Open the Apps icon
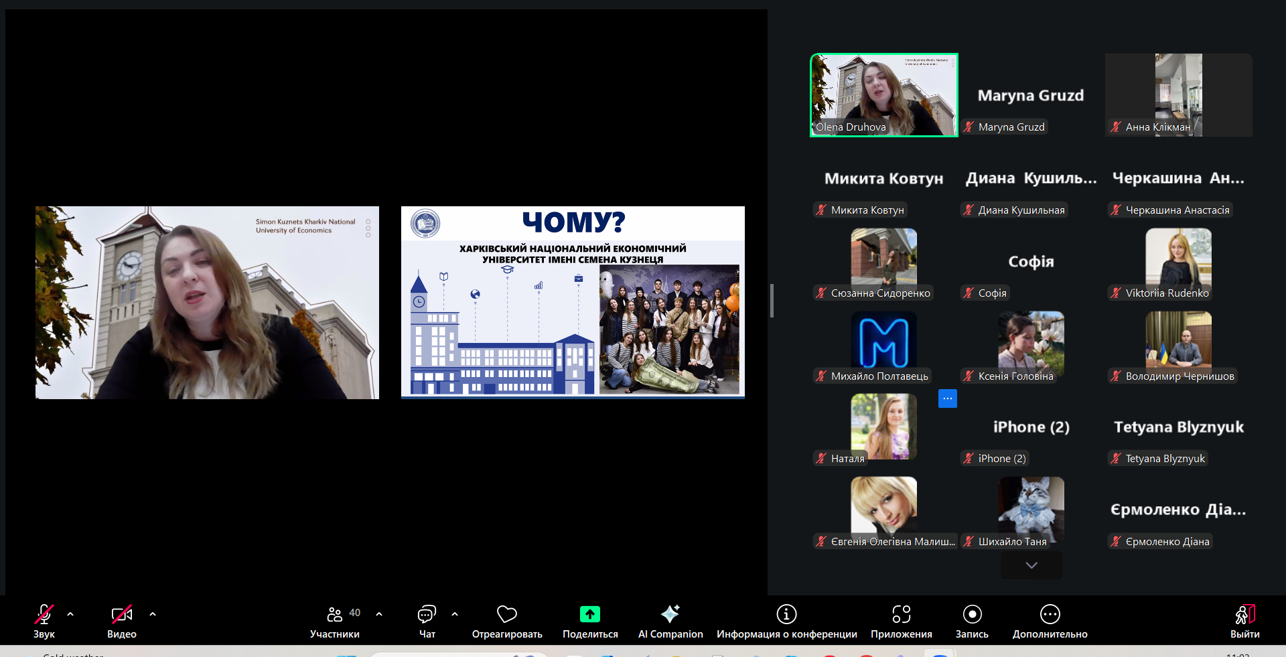Screen dimensions: 1286x657 tap(901, 614)
